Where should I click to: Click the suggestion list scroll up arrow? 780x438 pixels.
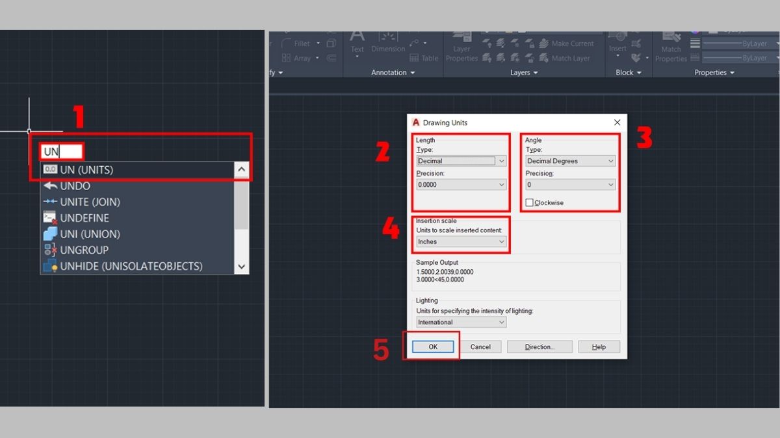(242, 170)
